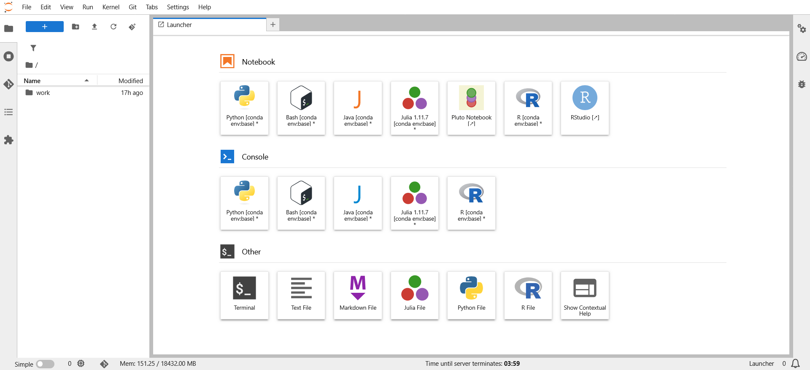Open a new Terminal from launcher
Image resolution: width=810 pixels, height=370 pixels.
click(x=244, y=295)
